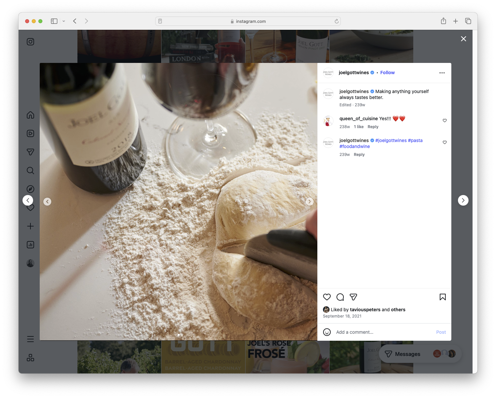
Task: Show previous carousel image
Action: coord(47,202)
